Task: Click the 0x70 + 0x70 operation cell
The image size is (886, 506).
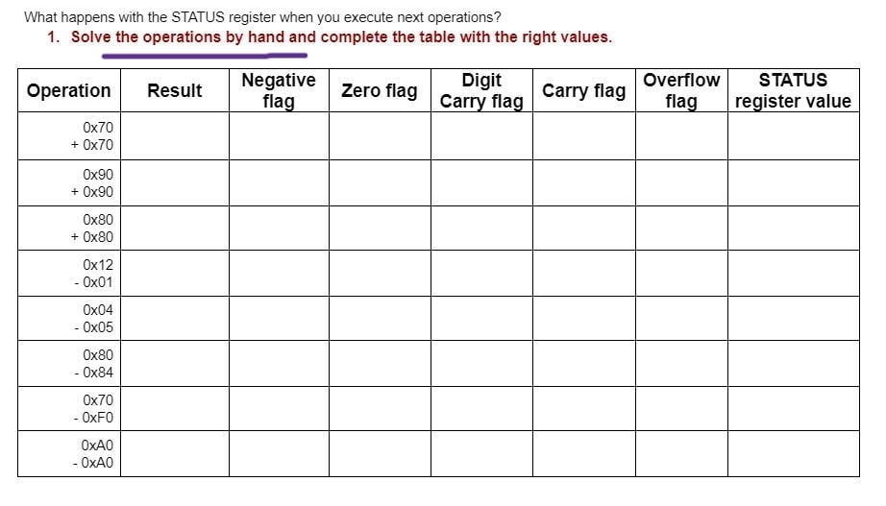Action: click(69, 136)
